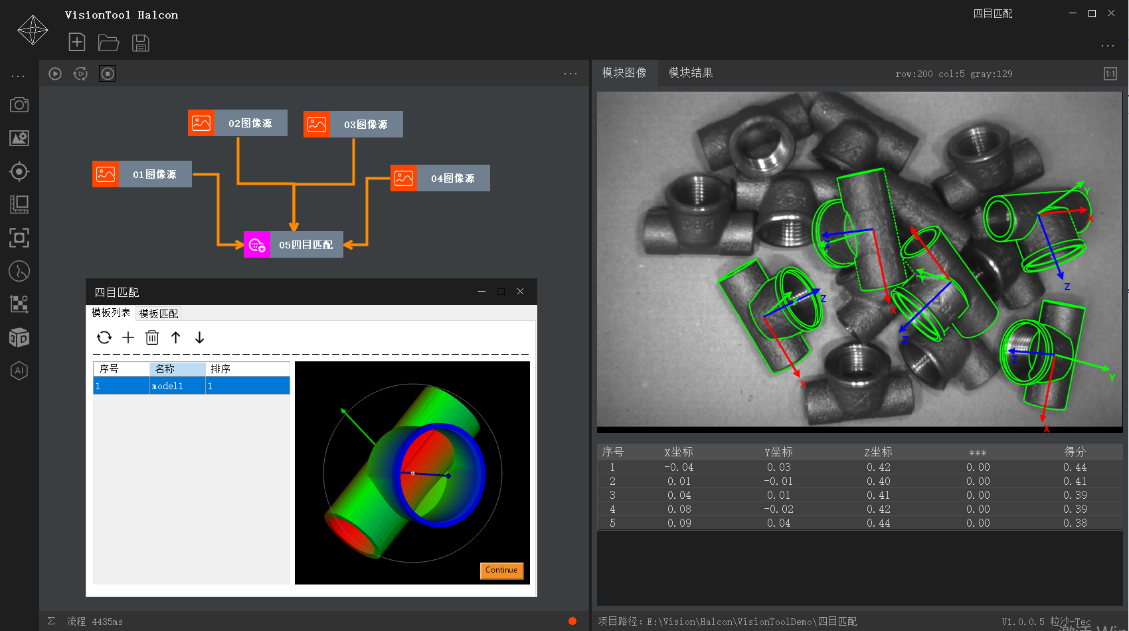Select result row with score 0.41
This screenshot has height=631, width=1129.
860,482
